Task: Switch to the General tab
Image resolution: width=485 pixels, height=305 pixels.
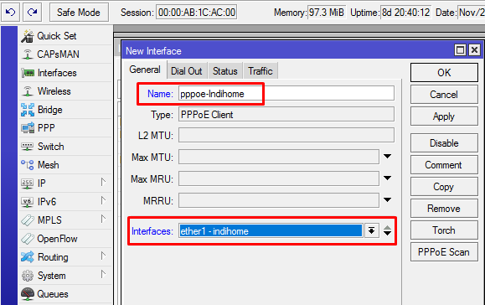Action: tap(145, 70)
